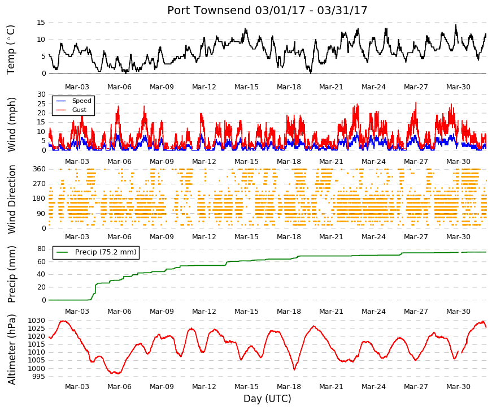This screenshot has width=492, height=410.
Task: Select the red Gust legend line
Action: point(61,110)
